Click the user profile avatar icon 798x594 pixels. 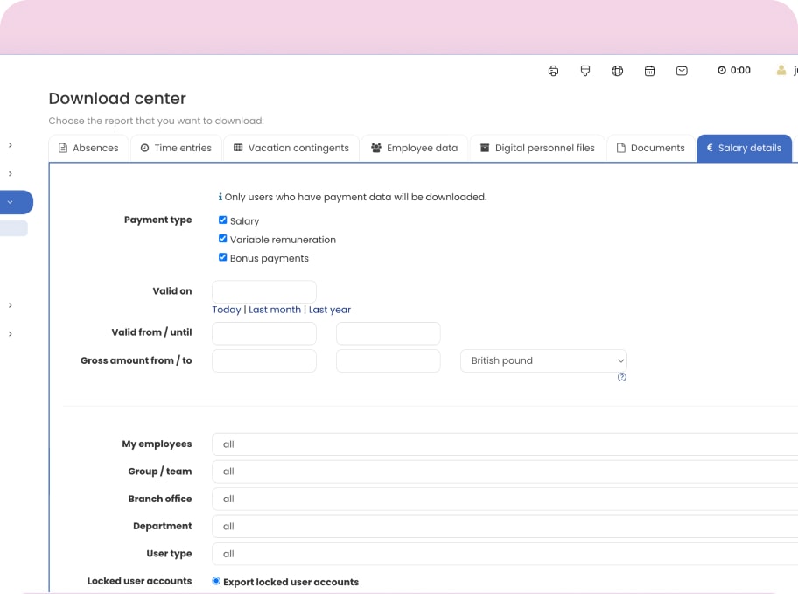(781, 71)
